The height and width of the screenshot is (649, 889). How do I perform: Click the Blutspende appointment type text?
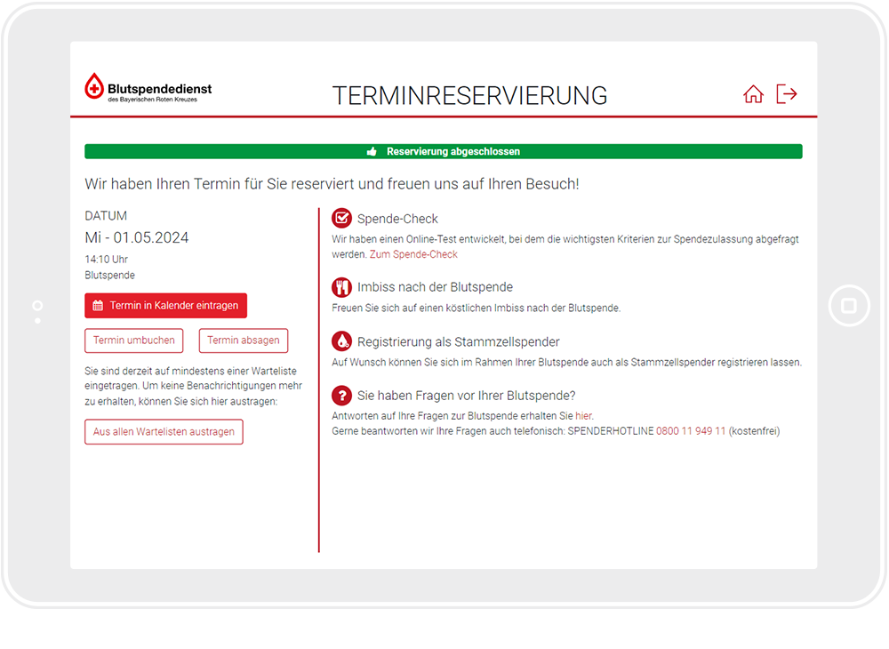(110, 276)
